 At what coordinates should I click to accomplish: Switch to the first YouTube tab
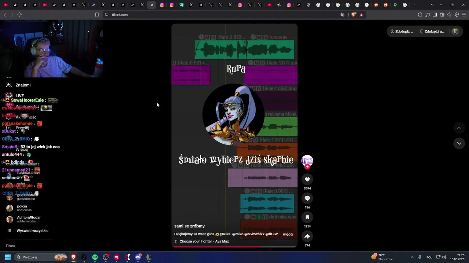coord(5,5)
